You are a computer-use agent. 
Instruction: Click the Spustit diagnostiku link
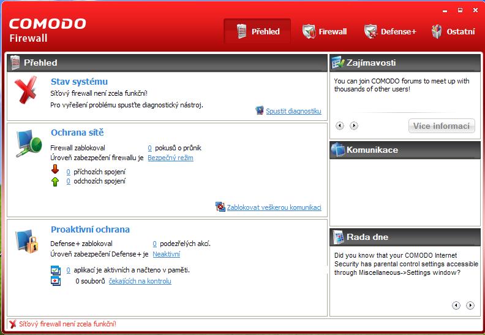[293, 111]
